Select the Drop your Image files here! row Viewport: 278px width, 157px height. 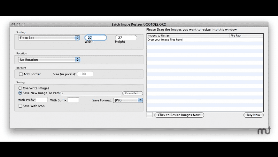tap(205, 40)
